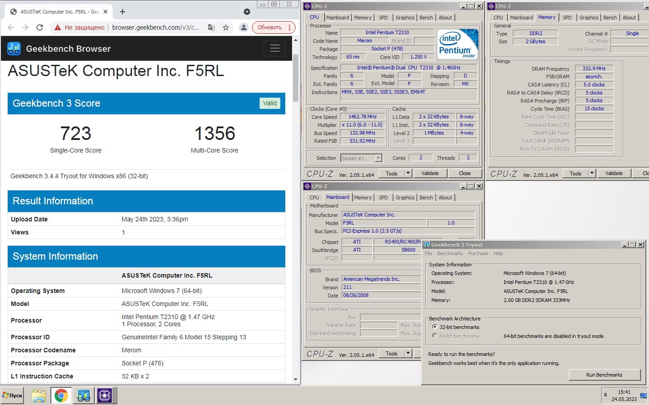649x405 pixels.
Task: Open the not-secure warning icon in address bar
Action: (x=58, y=27)
